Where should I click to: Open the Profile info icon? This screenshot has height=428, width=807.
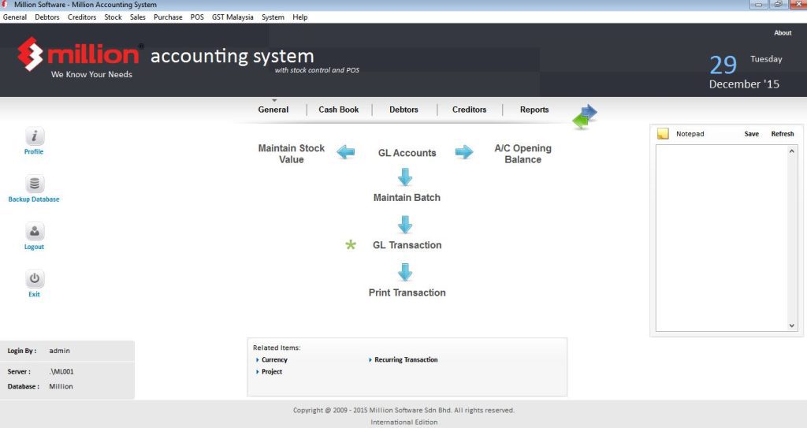(35, 136)
